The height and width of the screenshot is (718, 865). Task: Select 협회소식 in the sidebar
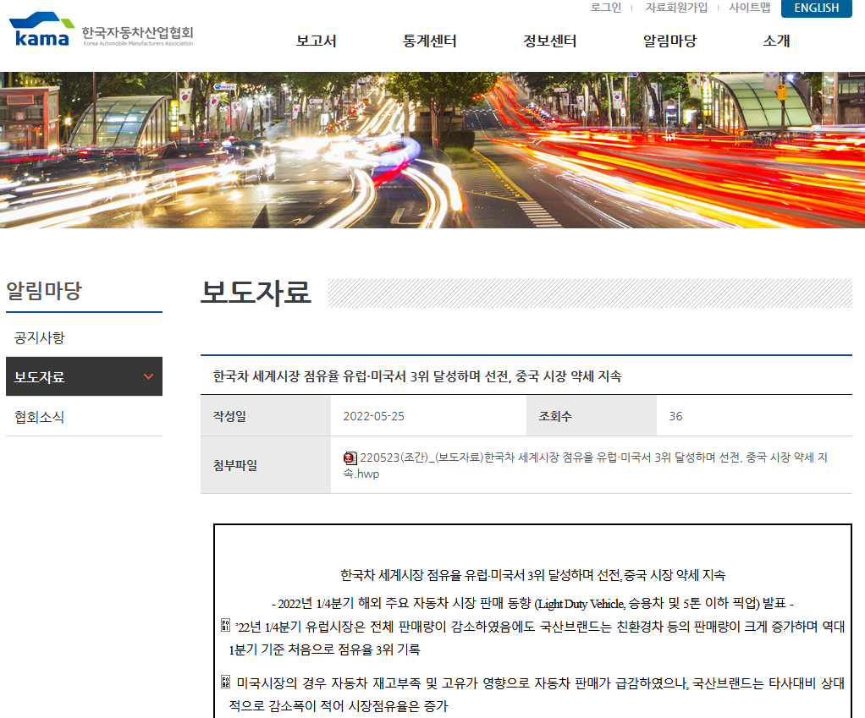[x=40, y=417]
